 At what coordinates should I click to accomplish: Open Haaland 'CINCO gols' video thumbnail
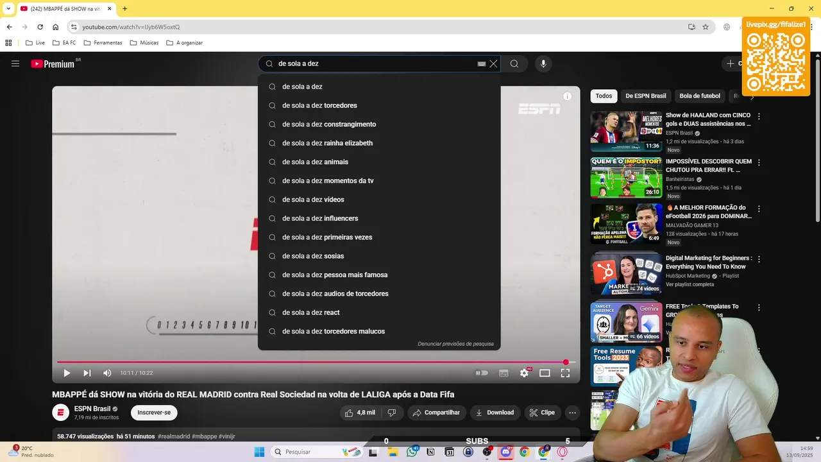tap(626, 132)
